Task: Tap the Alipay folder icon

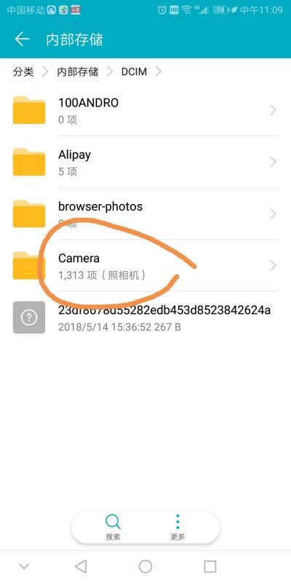Action: 29,162
